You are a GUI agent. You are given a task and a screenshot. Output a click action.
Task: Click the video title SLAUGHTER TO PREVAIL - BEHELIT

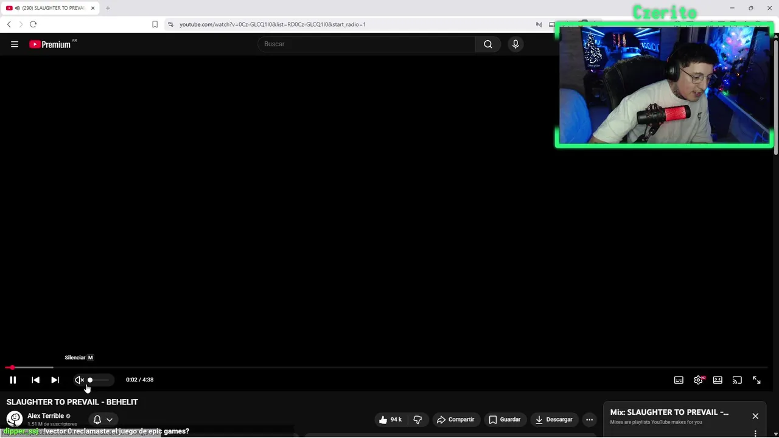72,402
